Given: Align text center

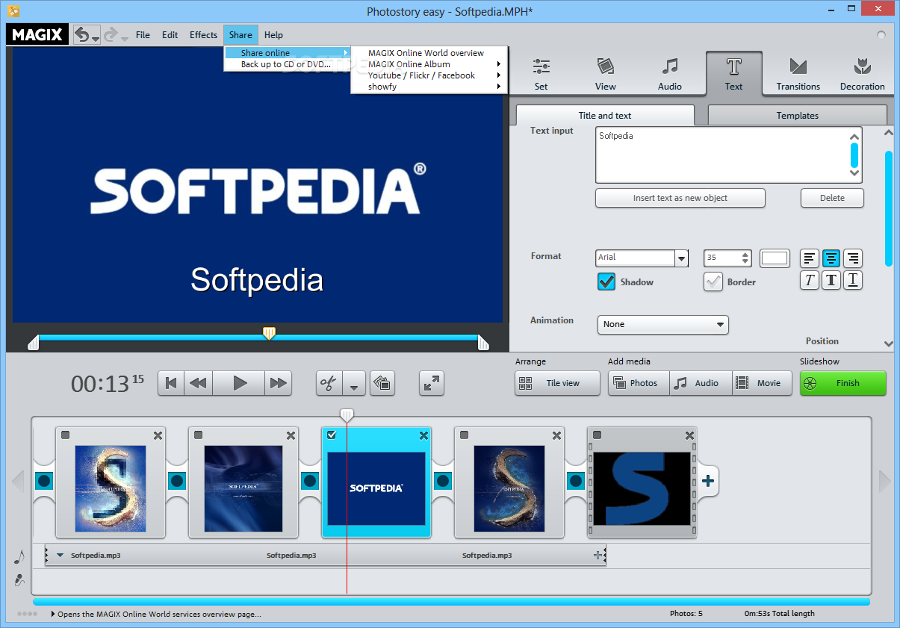Looking at the screenshot, I should (831, 258).
